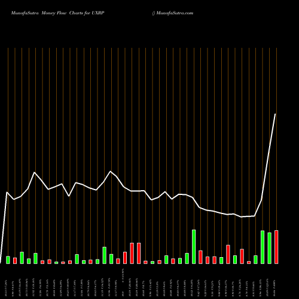Select the tallest green money flow bar
The height and width of the screenshot is (299, 299).
(x=194, y=247)
